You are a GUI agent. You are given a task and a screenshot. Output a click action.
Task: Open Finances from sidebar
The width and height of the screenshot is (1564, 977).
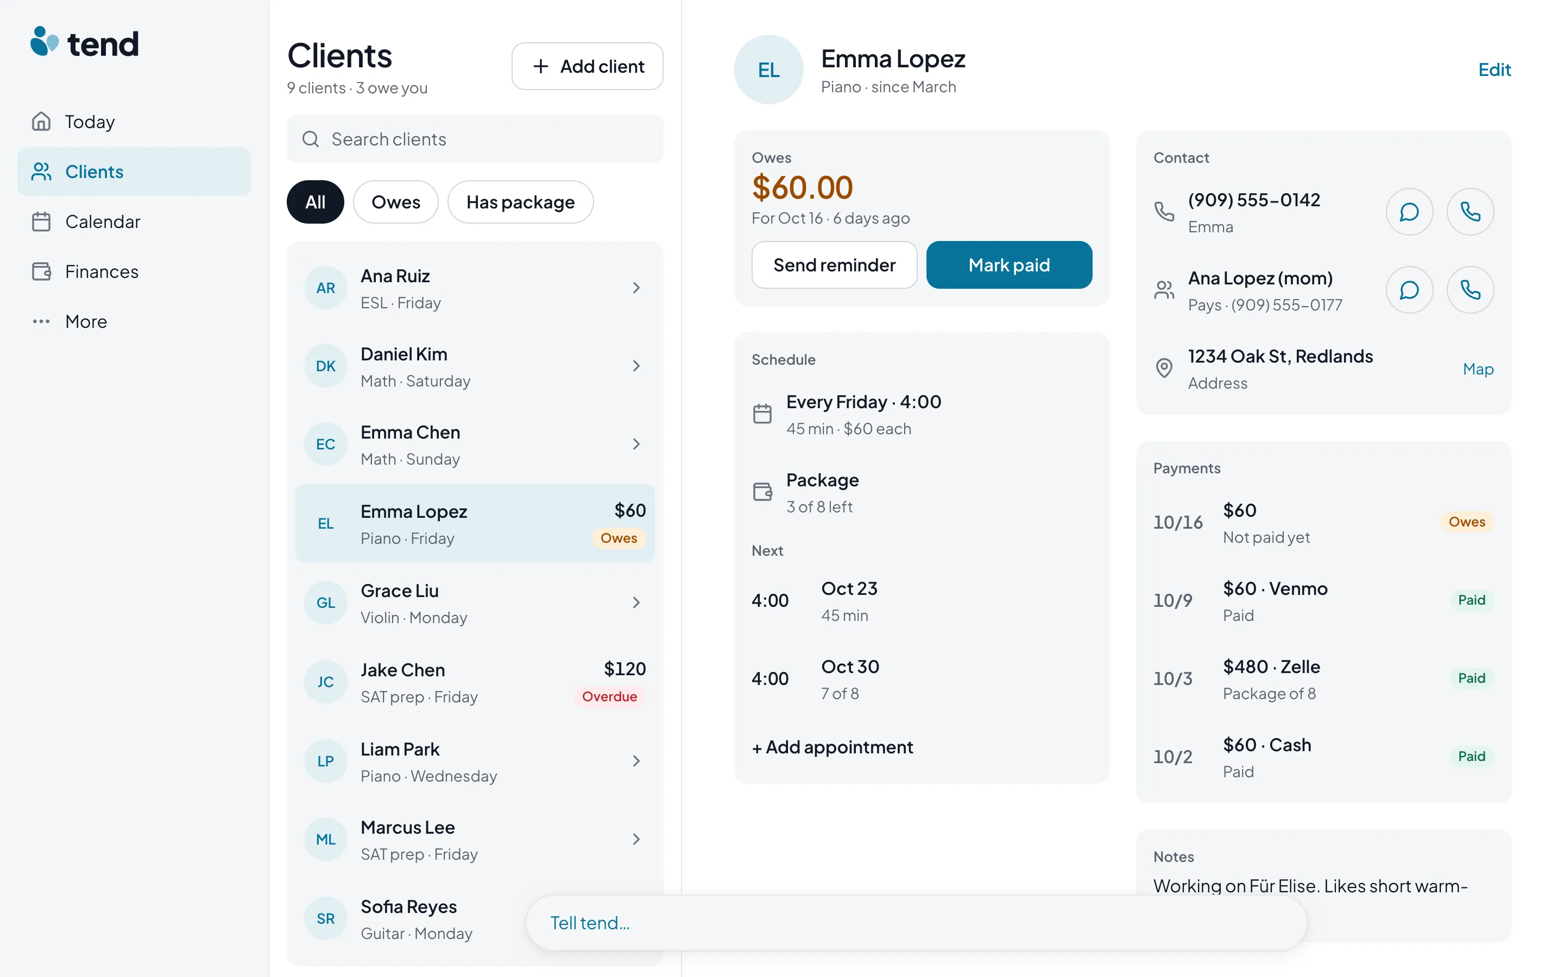tap(135, 271)
